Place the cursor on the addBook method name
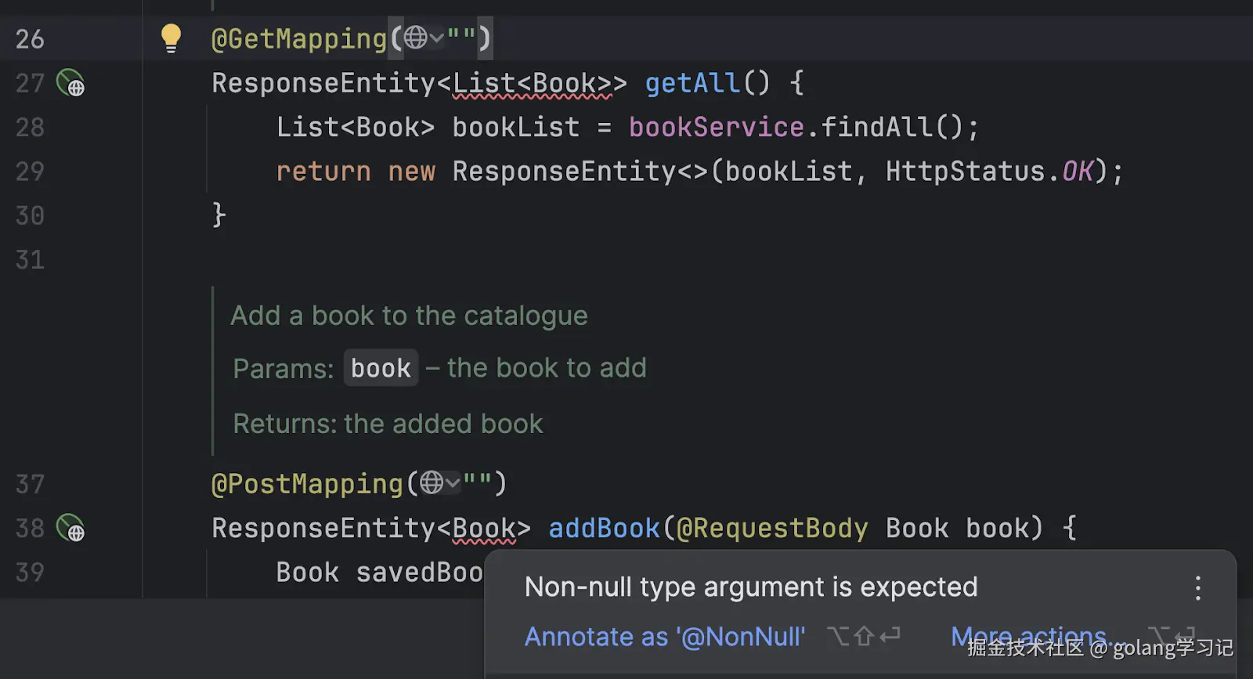 (604, 529)
